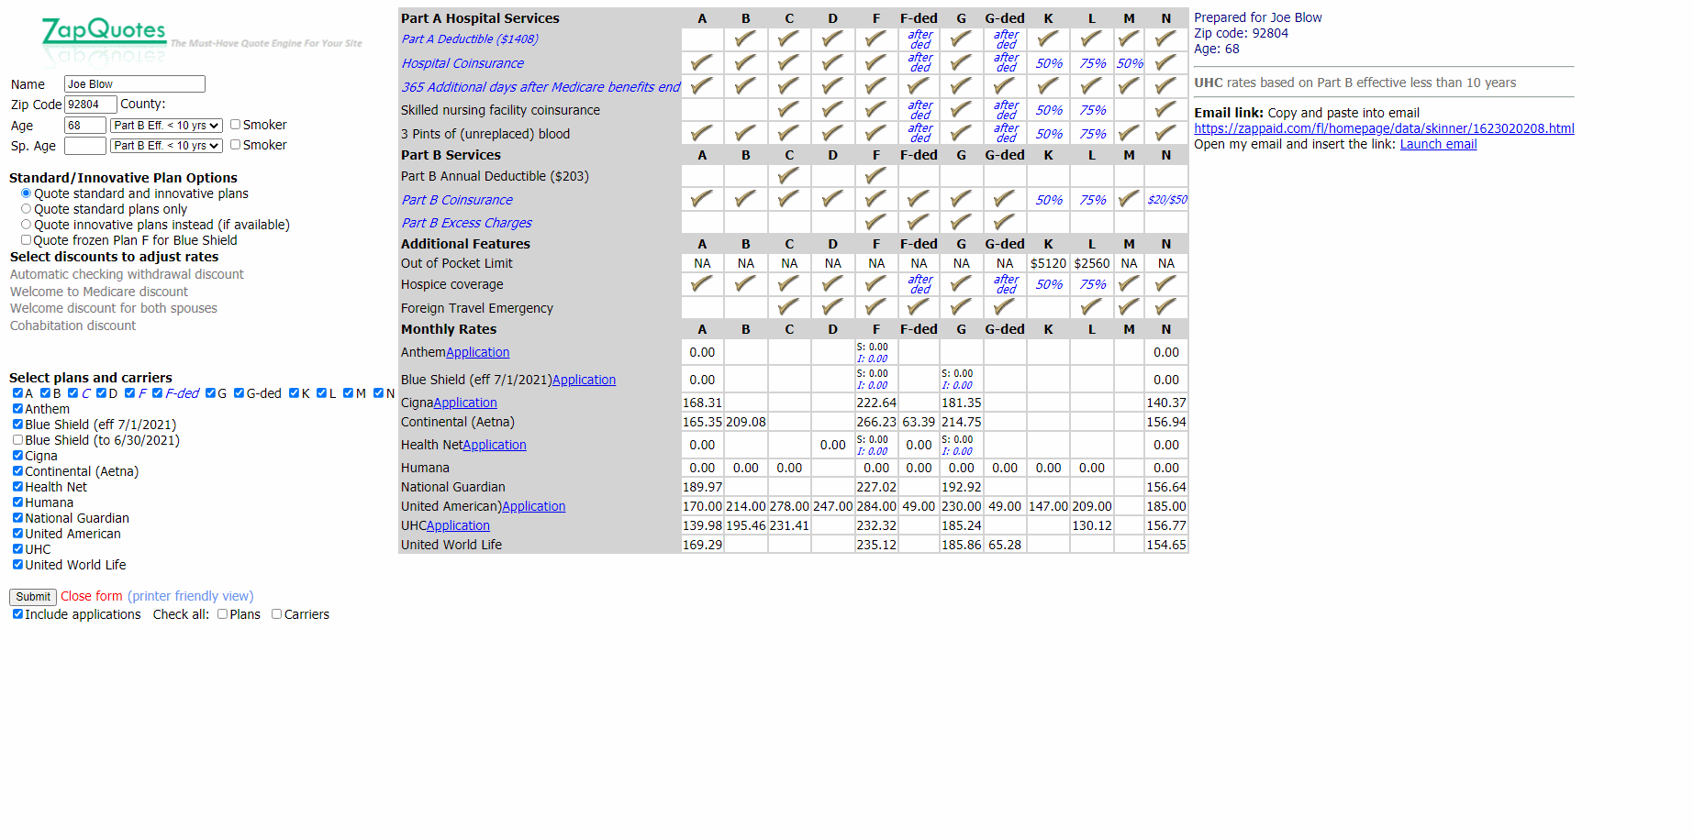Click the zappaid.com email link URL

point(1384,128)
